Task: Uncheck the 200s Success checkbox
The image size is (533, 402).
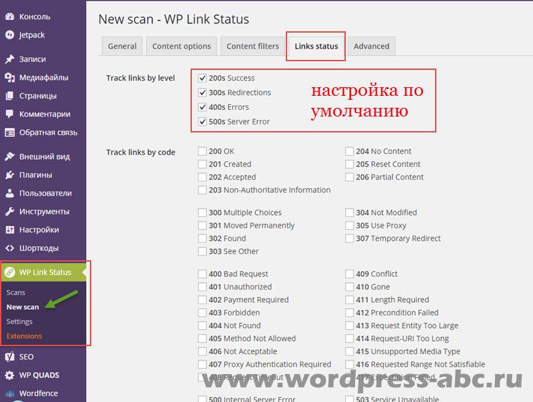Action: pos(203,78)
